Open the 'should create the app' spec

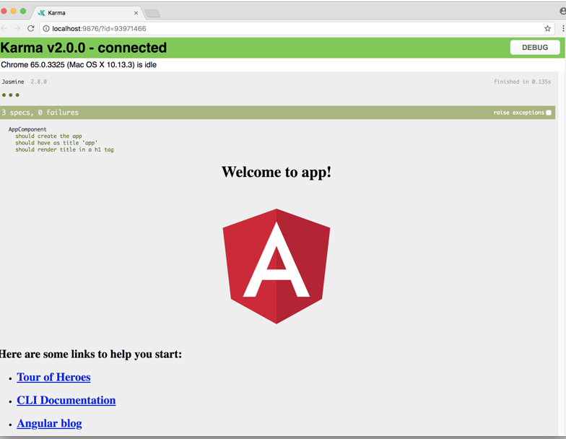pos(48,136)
